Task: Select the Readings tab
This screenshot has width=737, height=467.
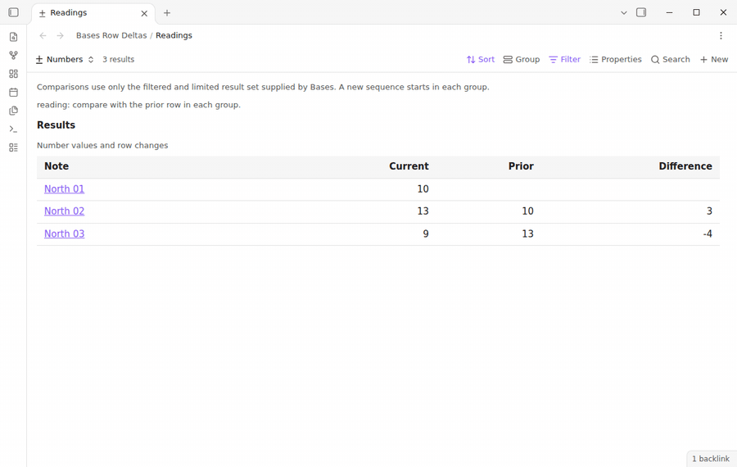Action: click(x=93, y=12)
